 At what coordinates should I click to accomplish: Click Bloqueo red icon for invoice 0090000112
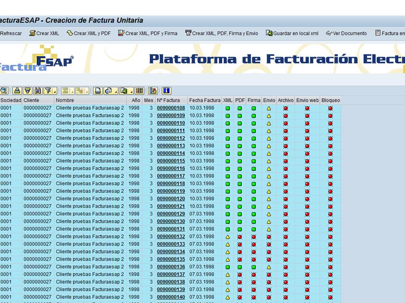(330, 138)
